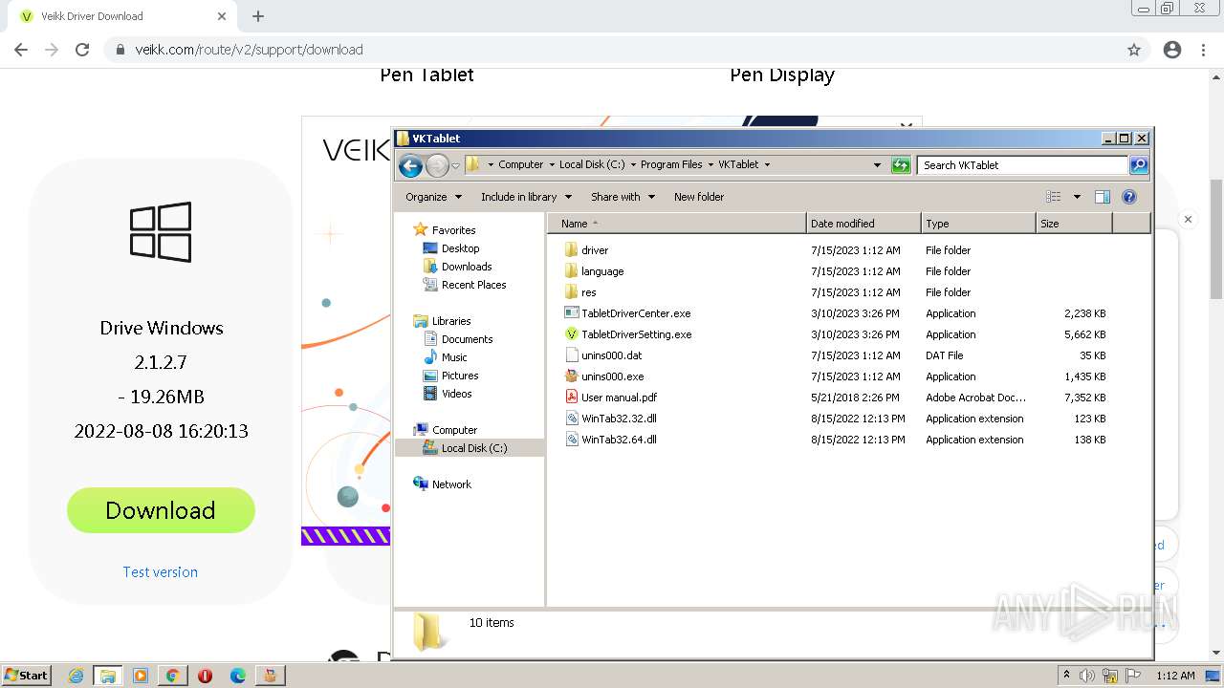Refresh the VKTablet folder view
This screenshot has width=1224, height=688.
click(x=901, y=165)
